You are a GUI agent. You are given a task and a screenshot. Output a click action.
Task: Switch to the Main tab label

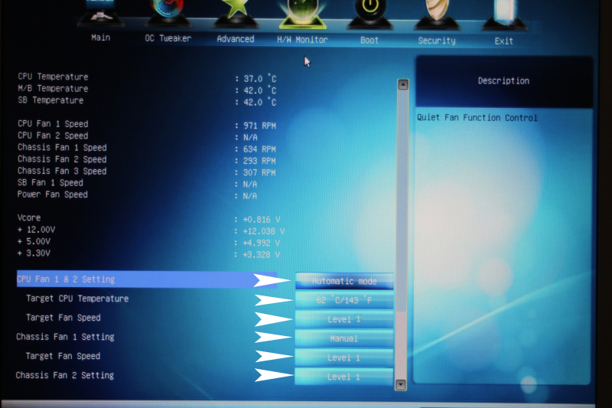tap(101, 38)
